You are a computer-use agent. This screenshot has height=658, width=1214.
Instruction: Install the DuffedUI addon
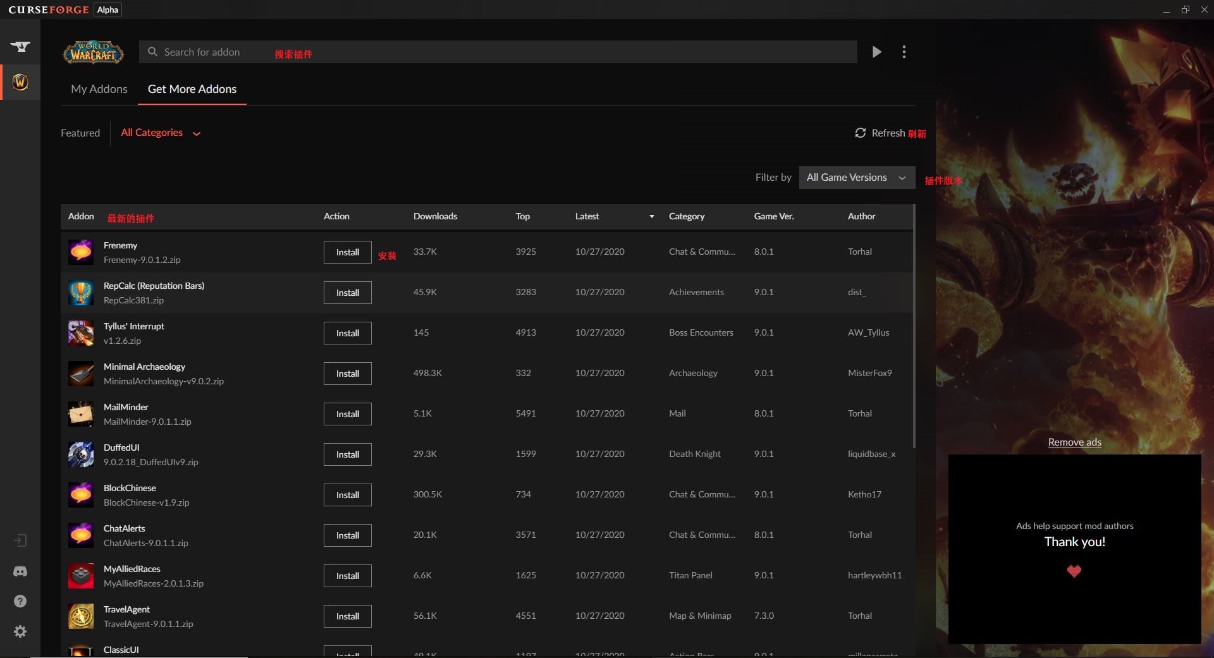[348, 454]
